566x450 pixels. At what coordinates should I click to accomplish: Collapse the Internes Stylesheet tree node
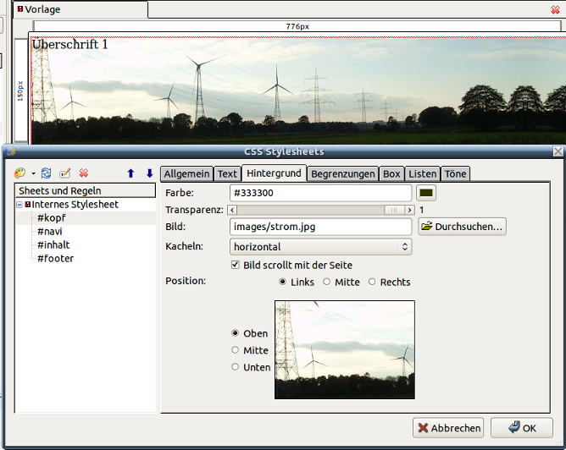[19, 205]
